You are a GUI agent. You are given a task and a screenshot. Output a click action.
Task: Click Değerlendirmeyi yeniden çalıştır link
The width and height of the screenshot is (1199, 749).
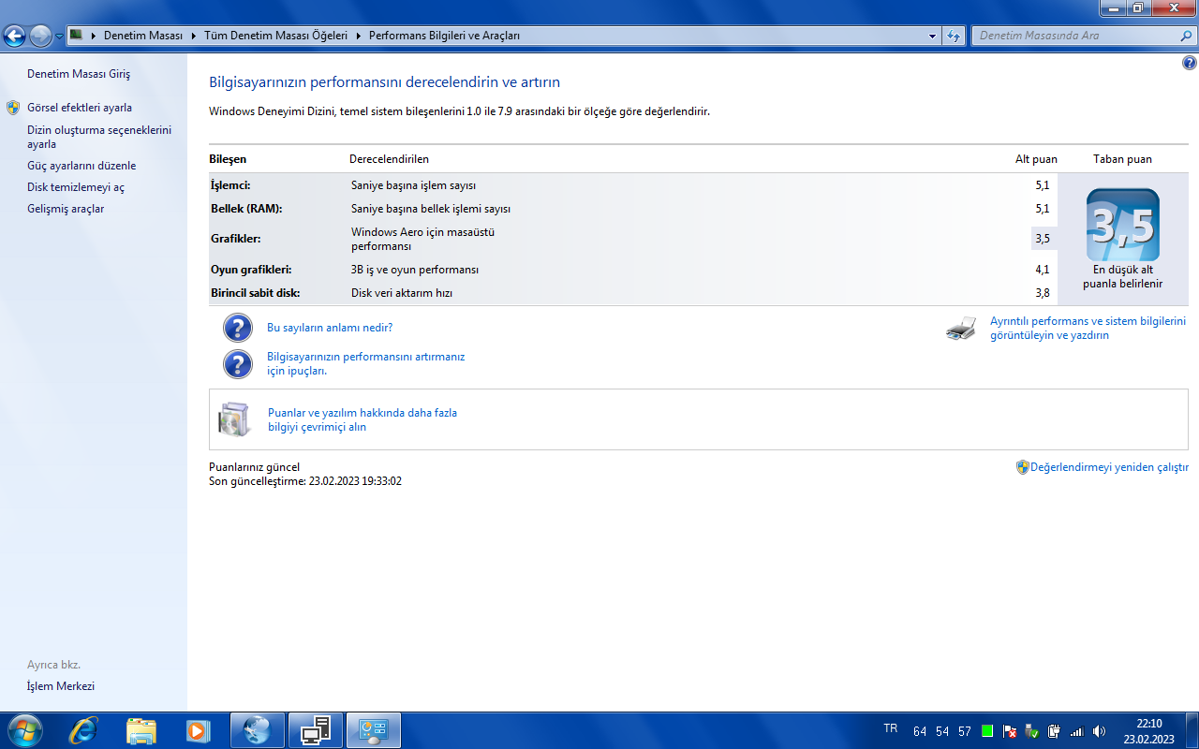coord(1109,467)
